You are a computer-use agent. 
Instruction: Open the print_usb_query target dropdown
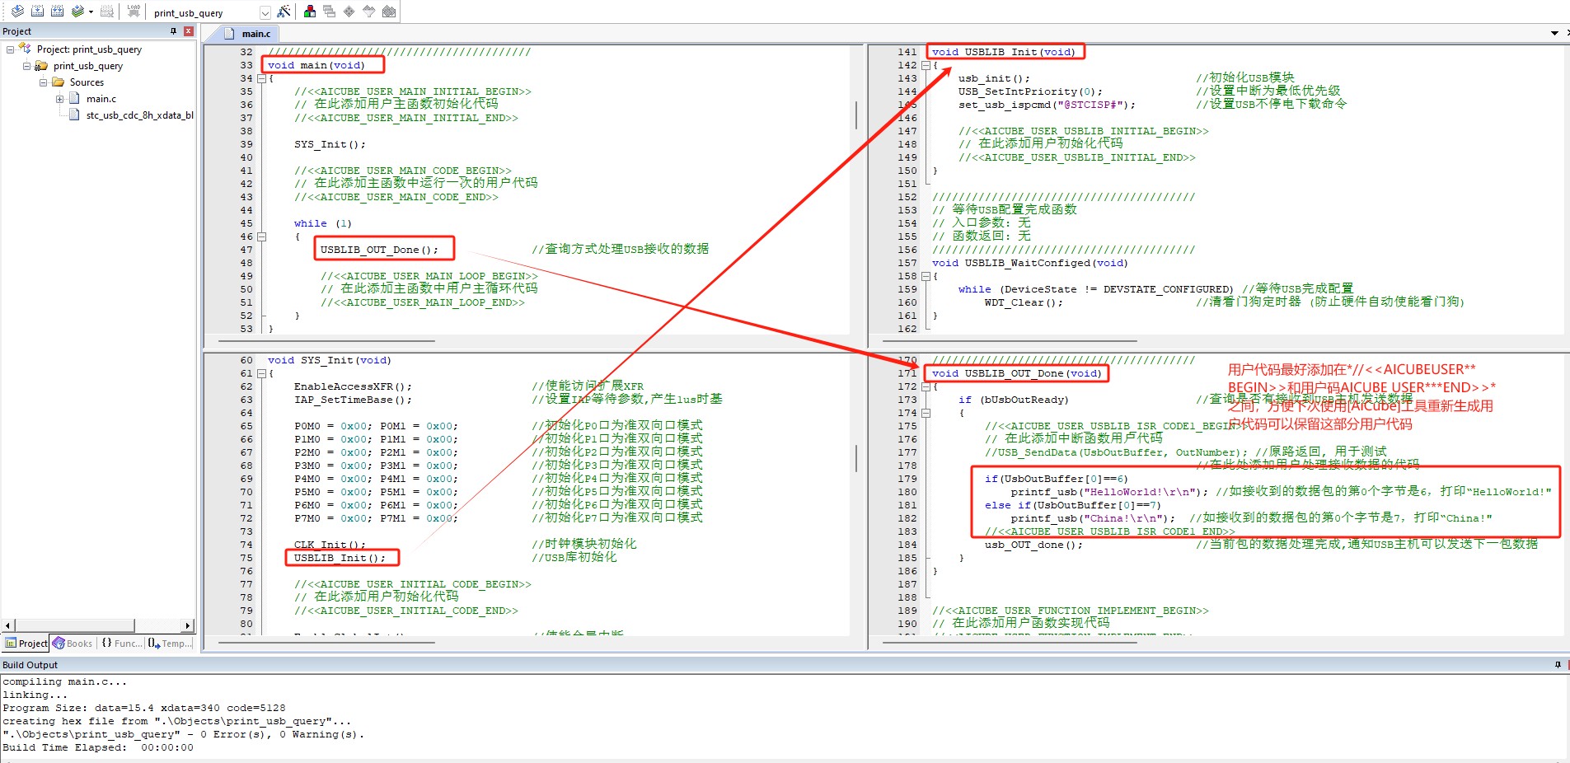coord(265,13)
